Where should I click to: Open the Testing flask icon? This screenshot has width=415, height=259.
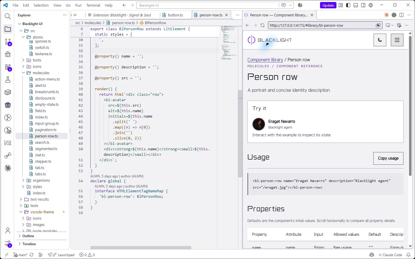click(x=8, y=80)
